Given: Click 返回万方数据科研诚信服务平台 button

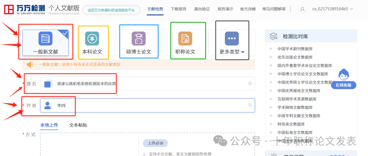Looking at the screenshot, I should coord(111,10).
